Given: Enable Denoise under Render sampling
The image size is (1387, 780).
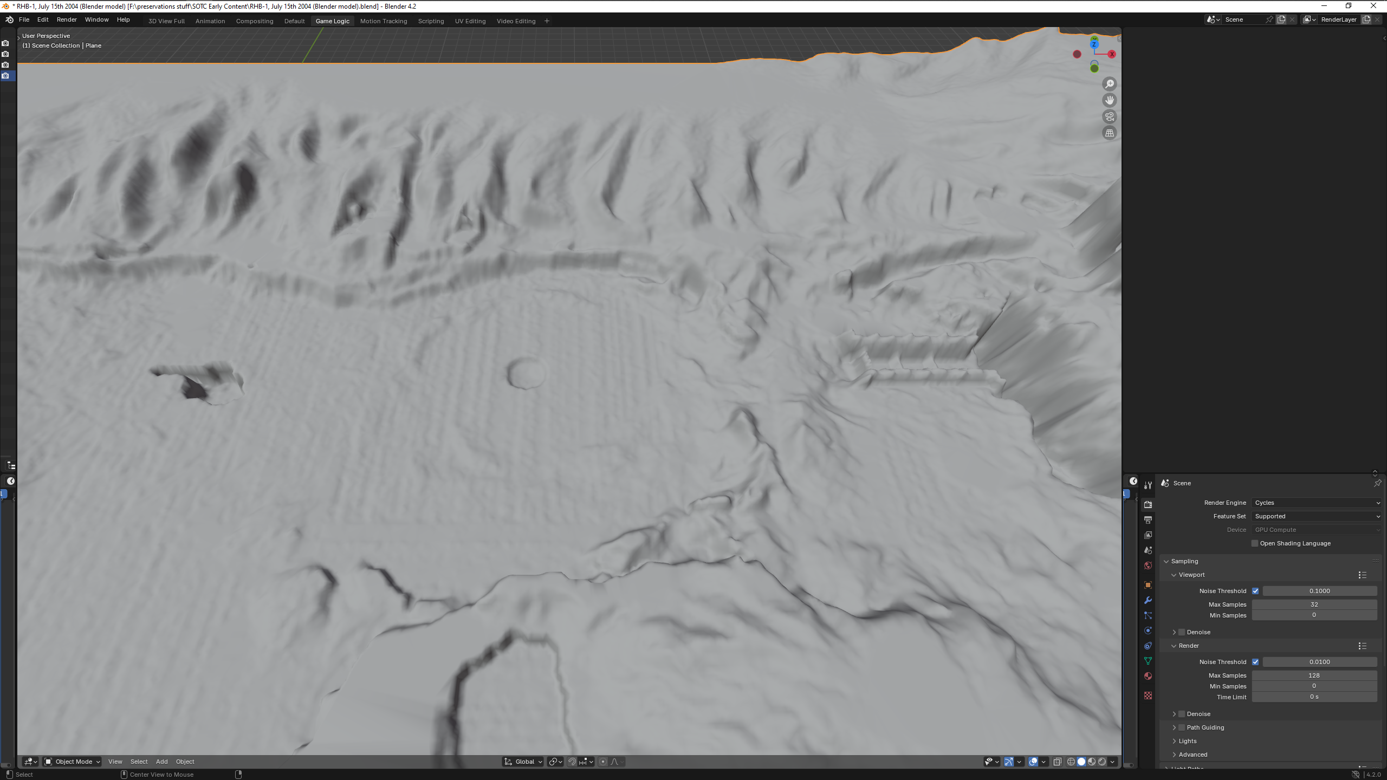Looking at the screenshot, I should pyautogui.click(x=1182, y=714).
